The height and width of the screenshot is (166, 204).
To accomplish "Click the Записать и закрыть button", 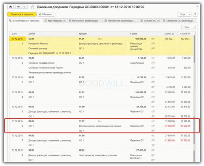I will click(22, 14).
